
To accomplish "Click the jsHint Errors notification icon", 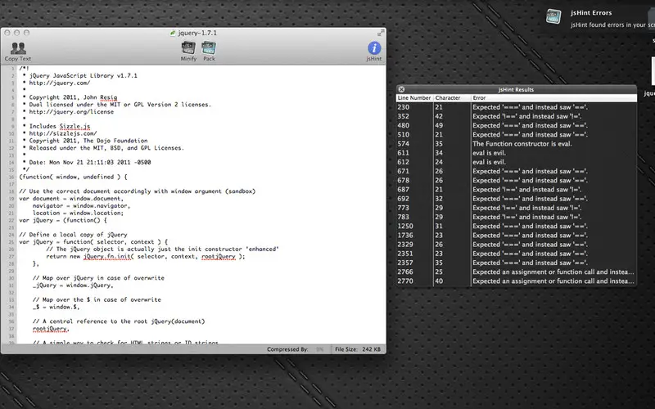I will (x=553, y=16).
